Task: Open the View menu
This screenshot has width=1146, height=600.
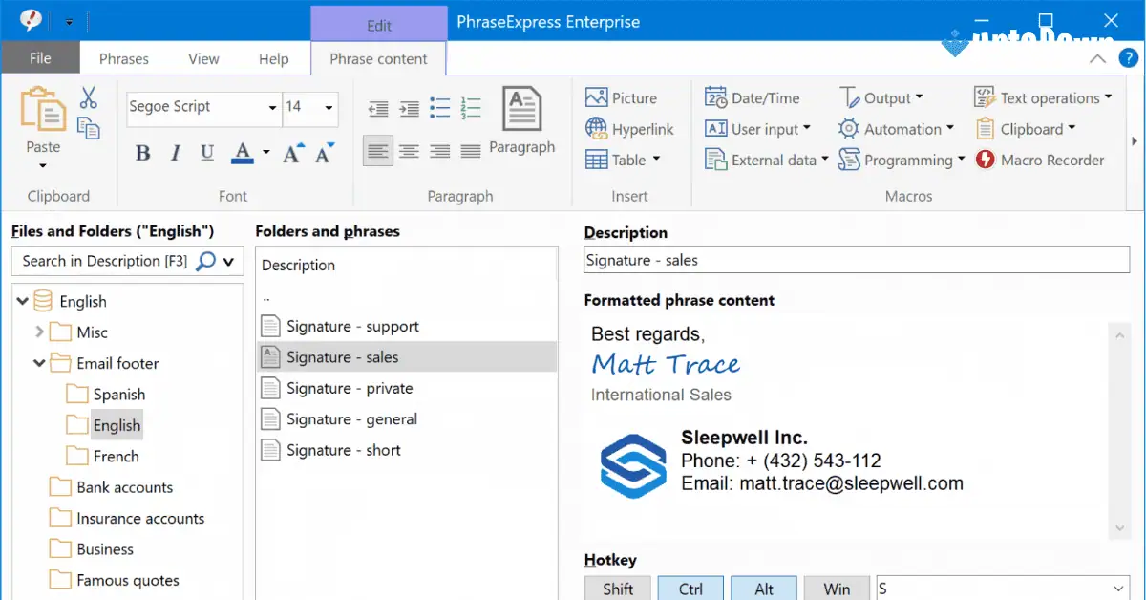Action: [203, 58]
